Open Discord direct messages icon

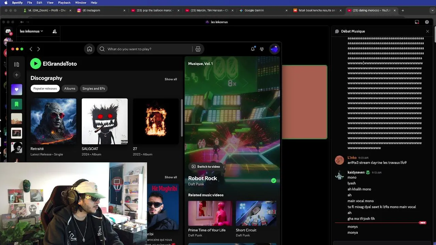tap(8, 31)
